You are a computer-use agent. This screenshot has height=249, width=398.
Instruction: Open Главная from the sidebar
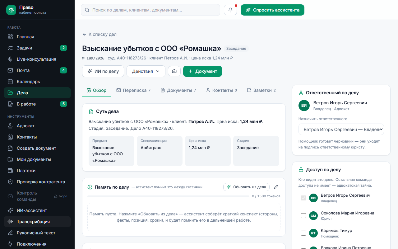(x=37, y=37)
